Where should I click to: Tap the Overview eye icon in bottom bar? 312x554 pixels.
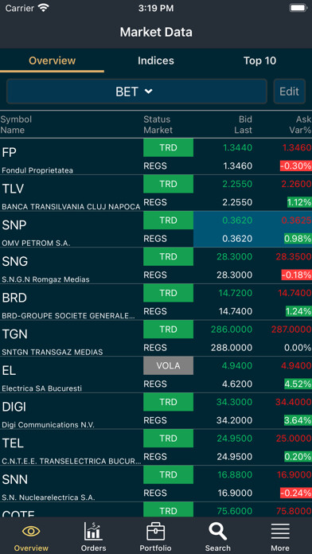click(x=31, y=531)
